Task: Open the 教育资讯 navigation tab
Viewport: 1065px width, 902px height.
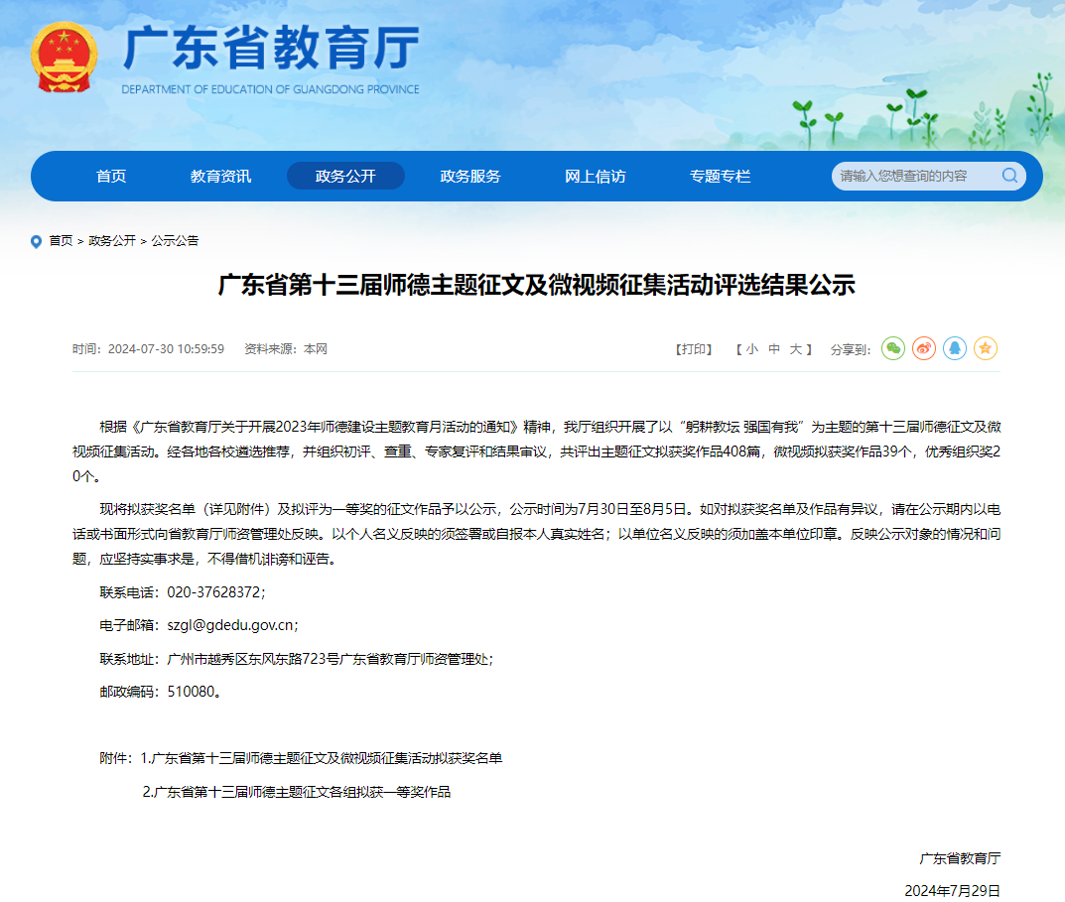Action: tap(220, 177)
